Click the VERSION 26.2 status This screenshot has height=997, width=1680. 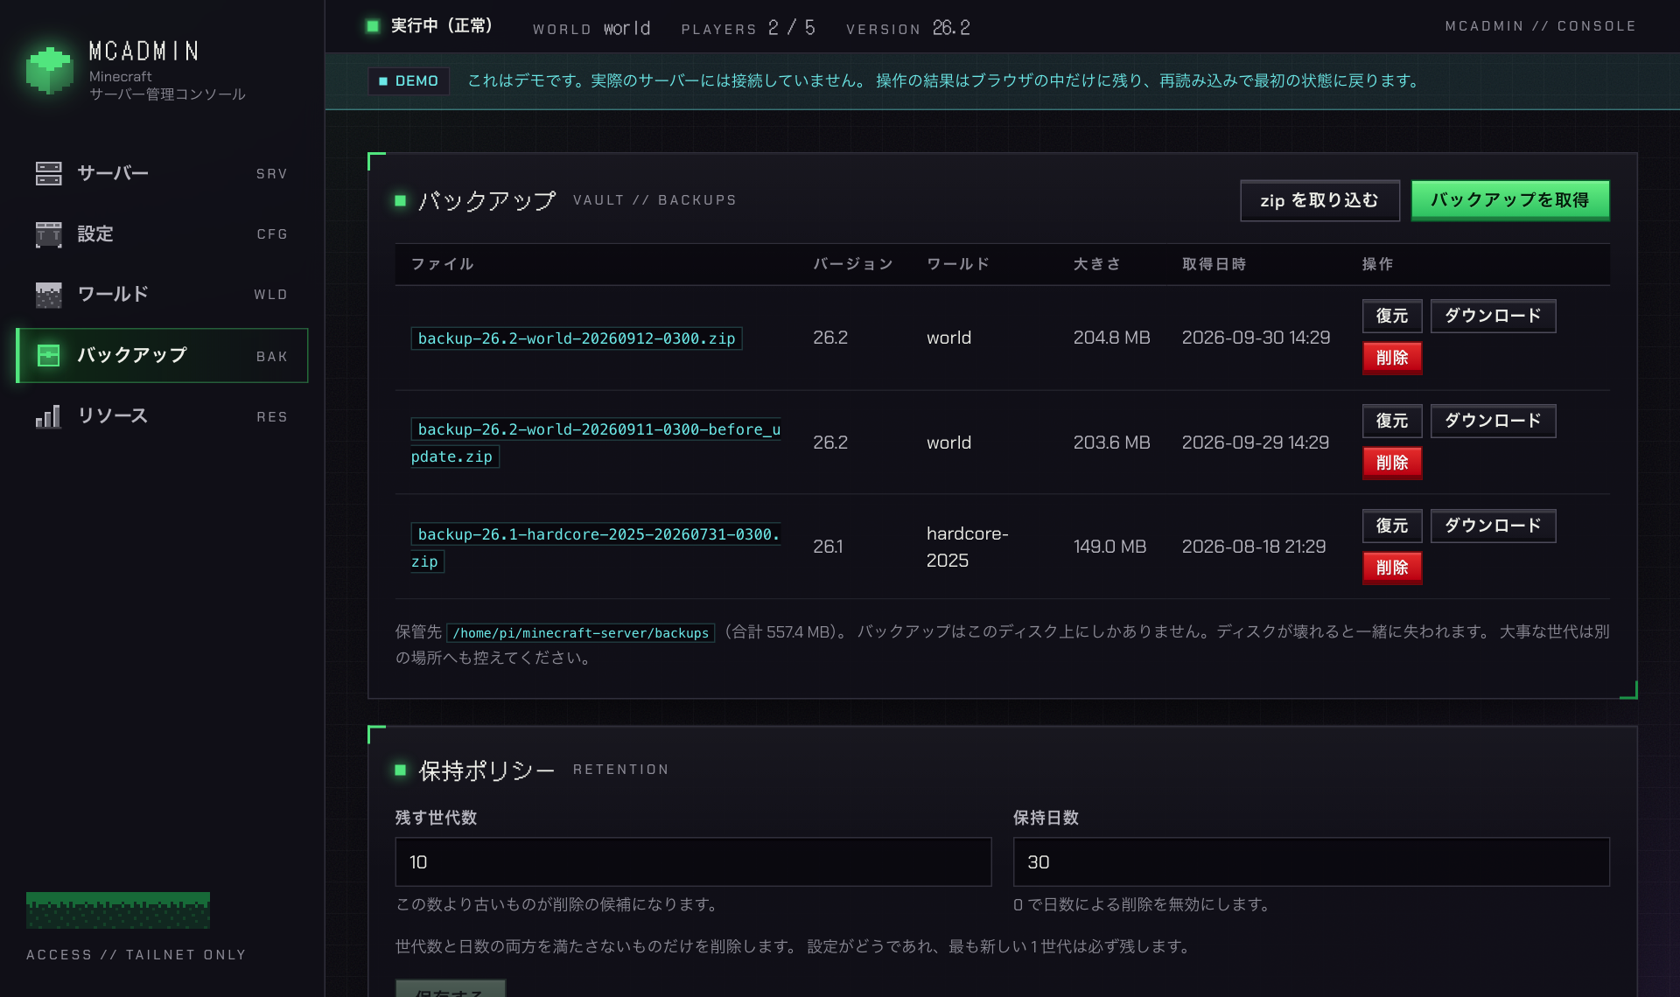coord(908,28)
